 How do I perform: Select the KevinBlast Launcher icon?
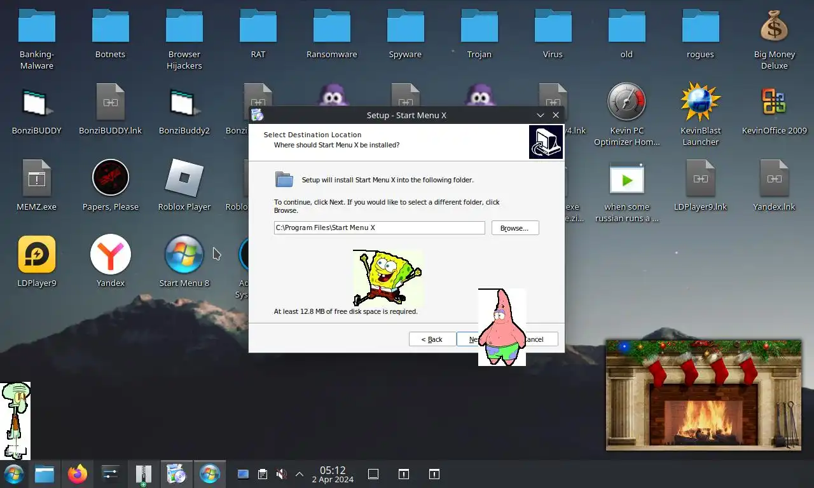(x=701, y=115)
